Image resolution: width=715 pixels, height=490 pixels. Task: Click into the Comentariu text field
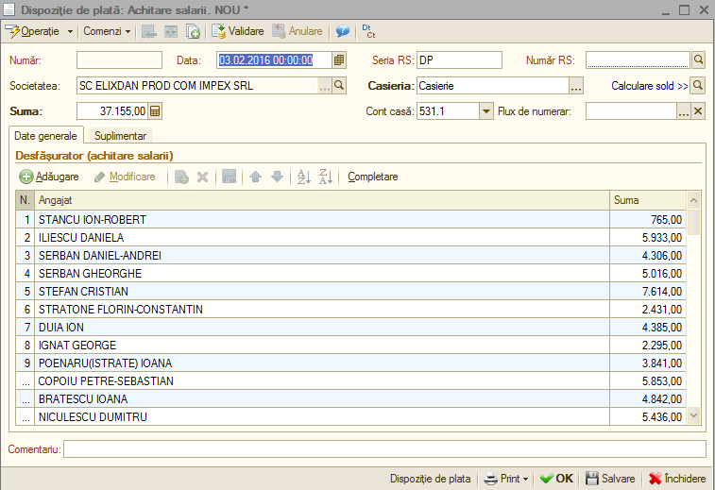click(x=384, y=449)
